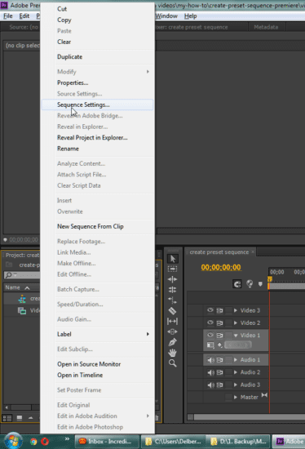This screenshot has width=305, height=449.
Task: Toggle Video 2 track visibility eye
Action: (210, 322)
